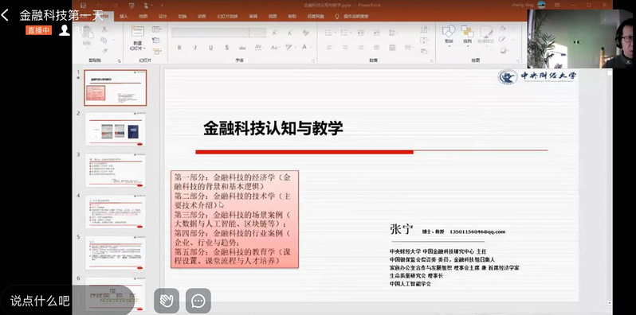636x315 pixels.
Task: Toggle Strikethrough (abc) formatting
Action: click(x=242, y=48)
